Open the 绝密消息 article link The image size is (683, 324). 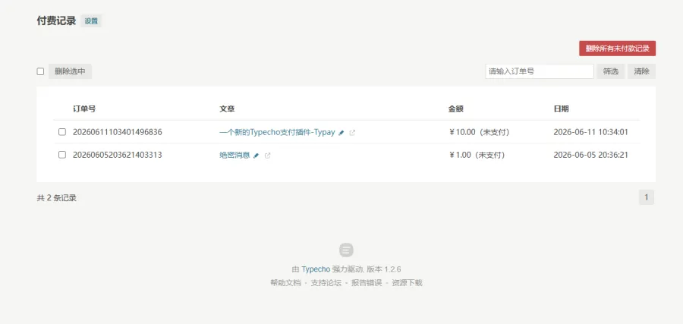pos(234,155)
